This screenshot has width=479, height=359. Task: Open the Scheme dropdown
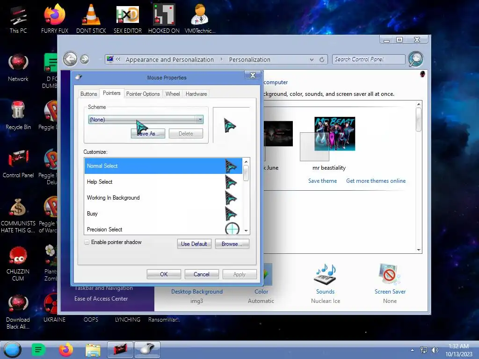click(146, 120)
